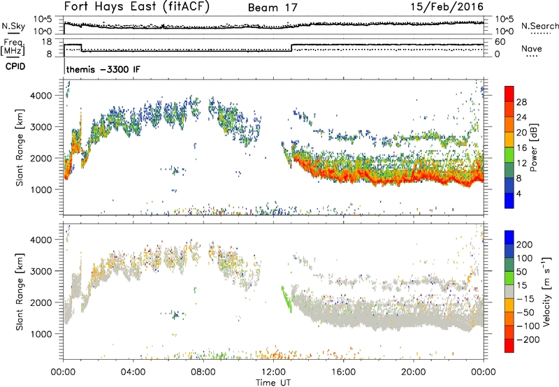This screenshot has height=387, width=559.
Task: Click the 'Time UT' axis title
Action: (273, 383)
